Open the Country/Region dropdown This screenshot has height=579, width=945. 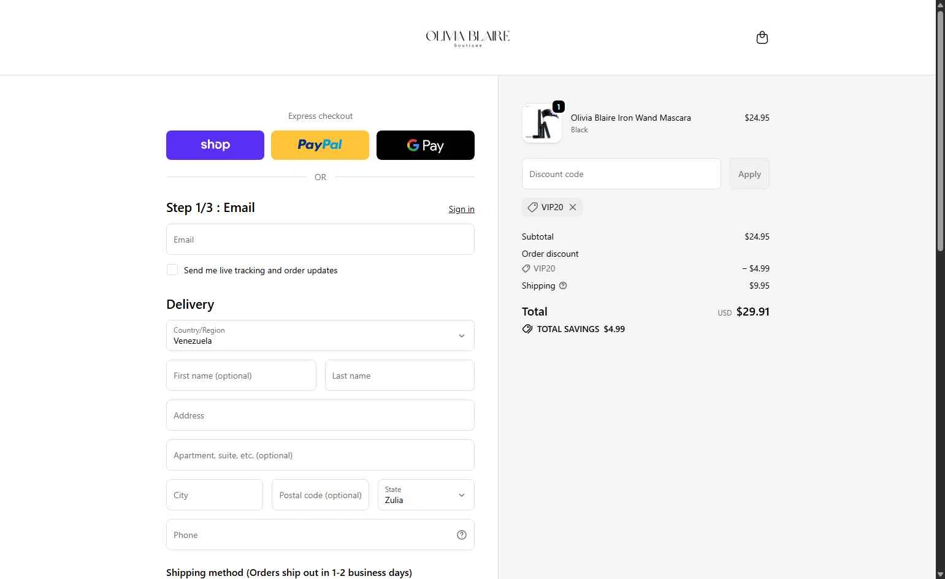[320, 336]
